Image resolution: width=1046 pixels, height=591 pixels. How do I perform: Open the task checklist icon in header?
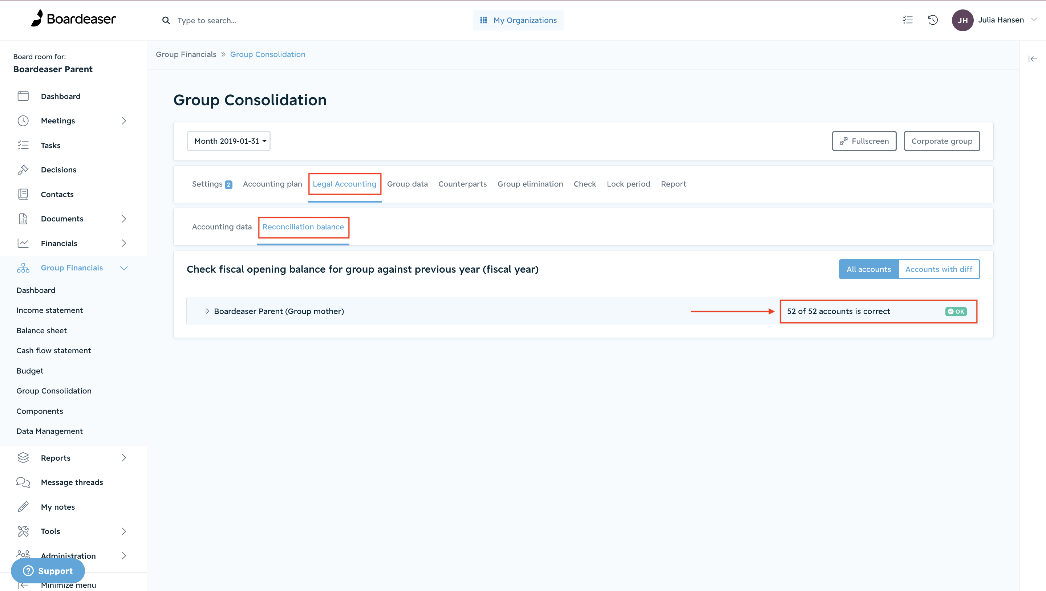(x=908, y=20)
